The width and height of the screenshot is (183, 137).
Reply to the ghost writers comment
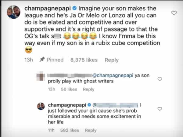click(x=88, y=89)
